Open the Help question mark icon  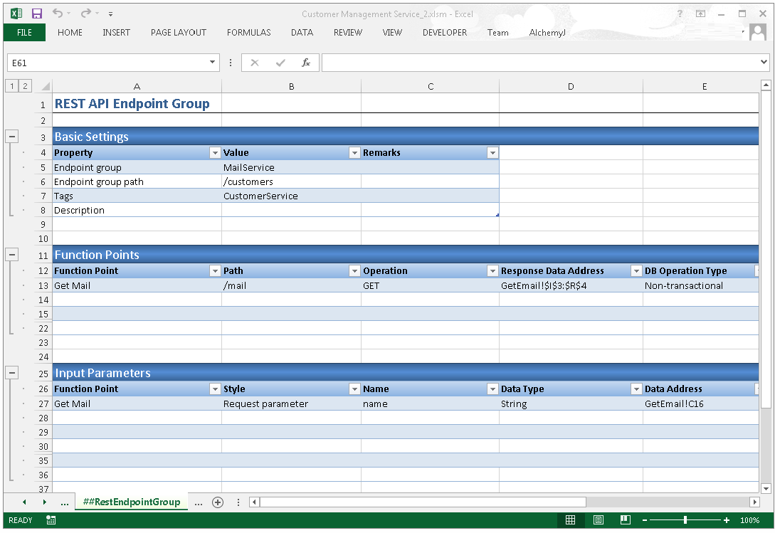680,14
